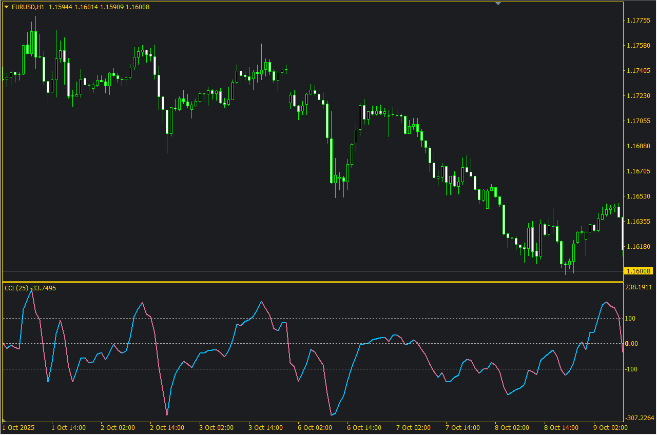The height and width of the screenshot is (435, 657).
Task: Select the 1 Oct 2025 date marker
Action: point(18,427)
